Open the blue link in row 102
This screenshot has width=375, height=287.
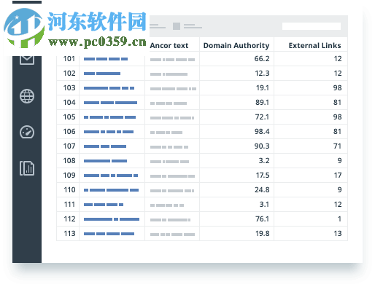pyautogui.click(x=102, y=74)
